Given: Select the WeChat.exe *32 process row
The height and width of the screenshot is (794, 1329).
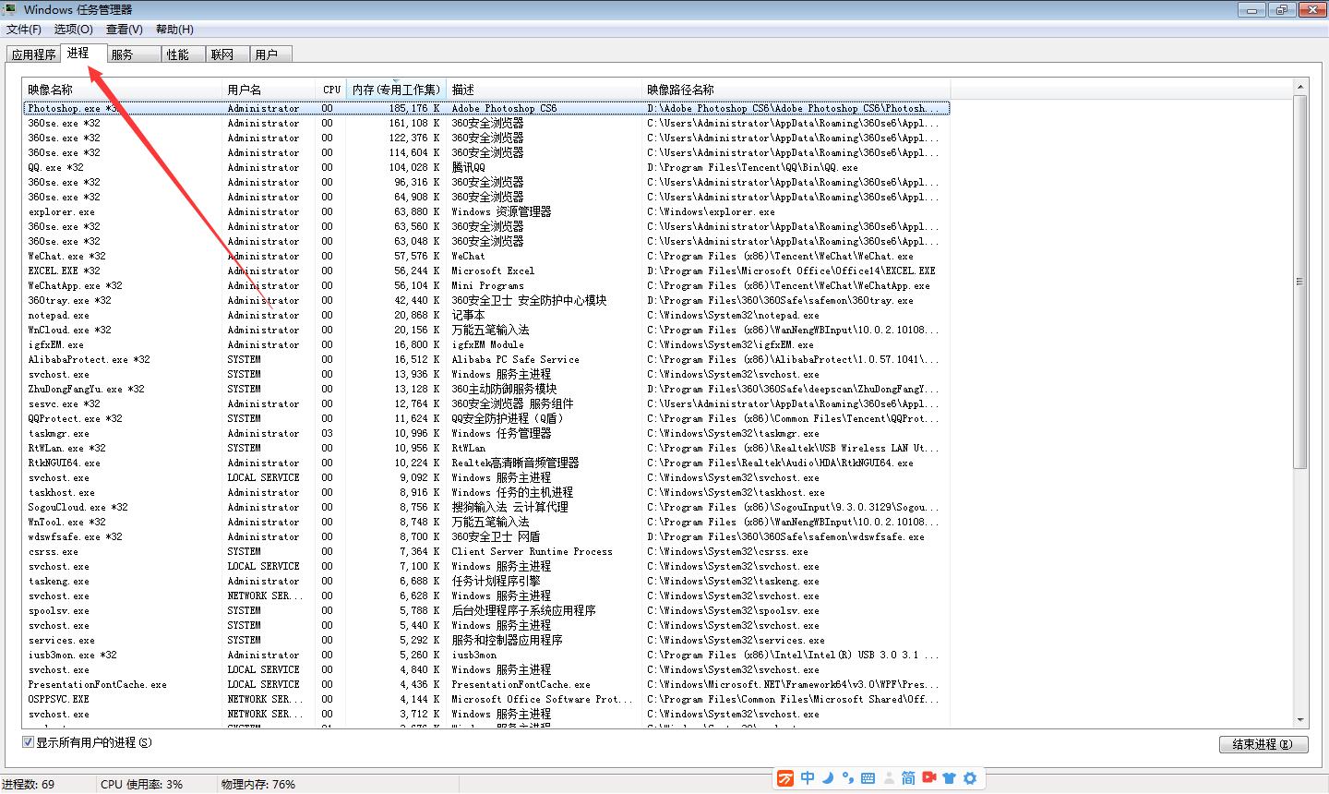Looking at the screenshot, I should [x=486, y=256].
